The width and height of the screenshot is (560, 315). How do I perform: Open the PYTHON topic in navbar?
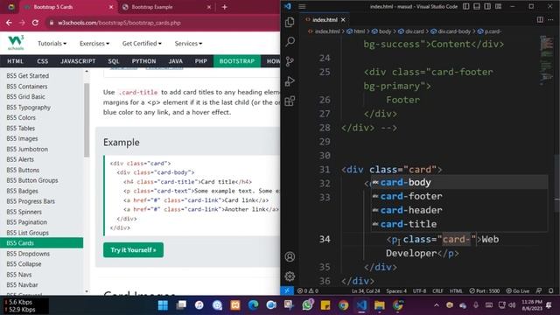143,61
